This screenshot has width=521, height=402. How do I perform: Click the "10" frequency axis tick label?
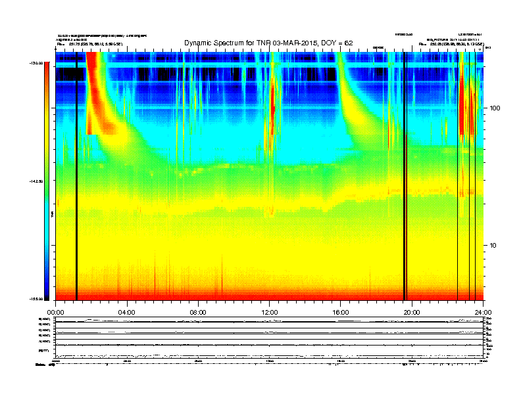[493, 246]
